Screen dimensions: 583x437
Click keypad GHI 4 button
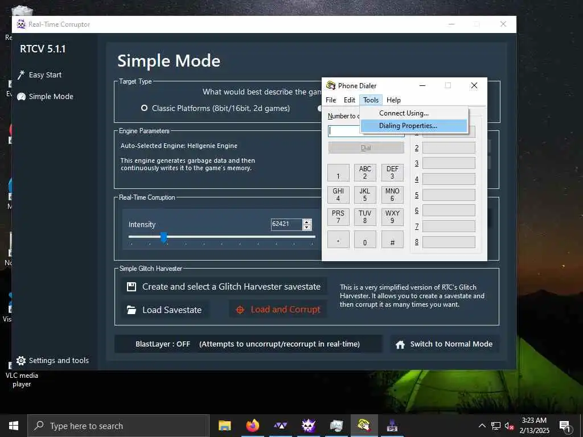coord(338,195)
